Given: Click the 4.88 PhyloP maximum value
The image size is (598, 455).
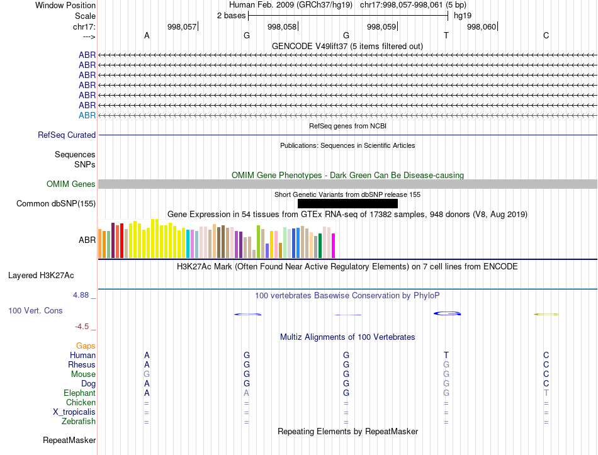Looking at the screenshot, I should pyautogui.click(x=81, y=295).
